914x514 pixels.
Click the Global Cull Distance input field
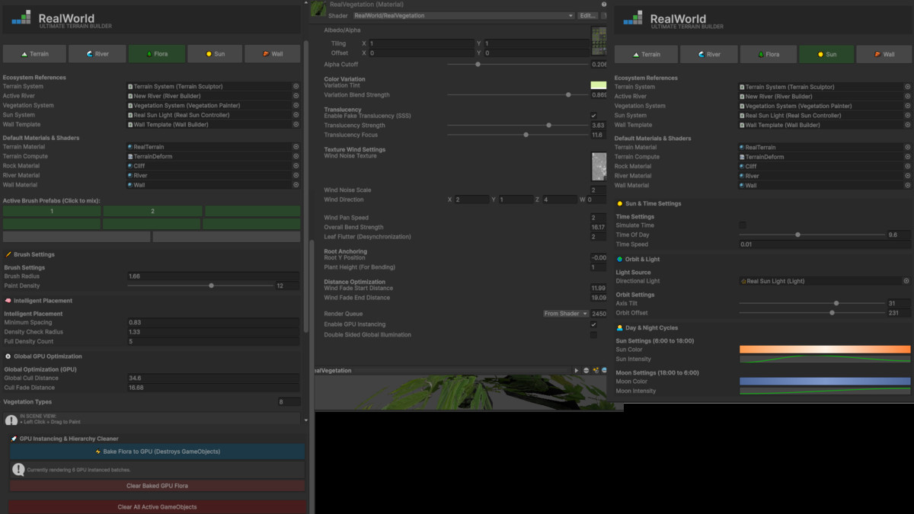point(213,378)
